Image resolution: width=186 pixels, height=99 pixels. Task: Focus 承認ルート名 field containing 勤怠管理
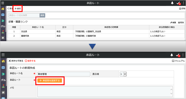pos(64,74)
